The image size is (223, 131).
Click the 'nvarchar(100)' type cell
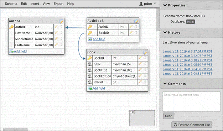124,70
